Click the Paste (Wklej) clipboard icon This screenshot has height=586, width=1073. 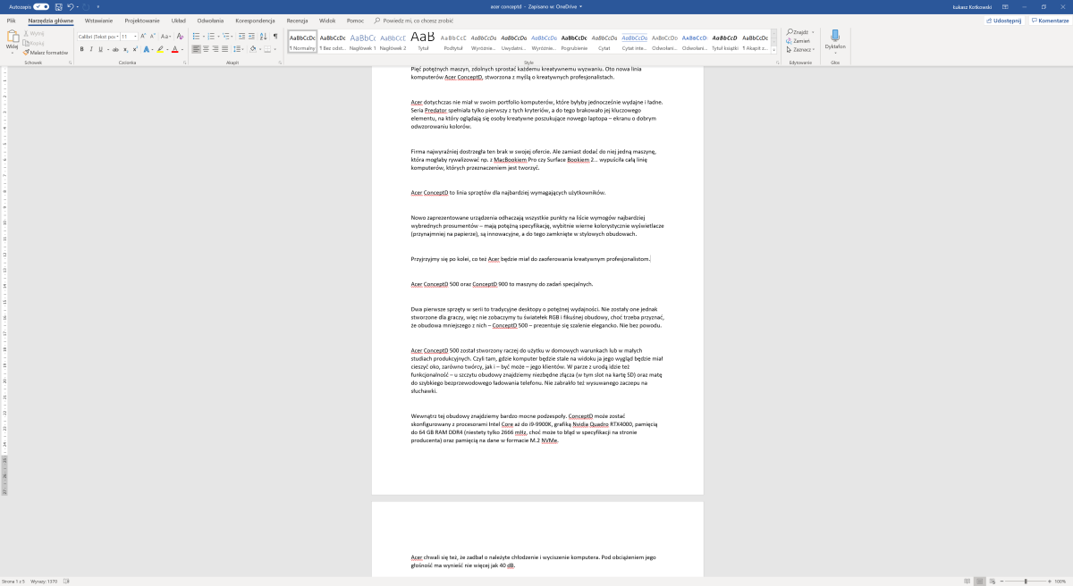tap(13, 38)
